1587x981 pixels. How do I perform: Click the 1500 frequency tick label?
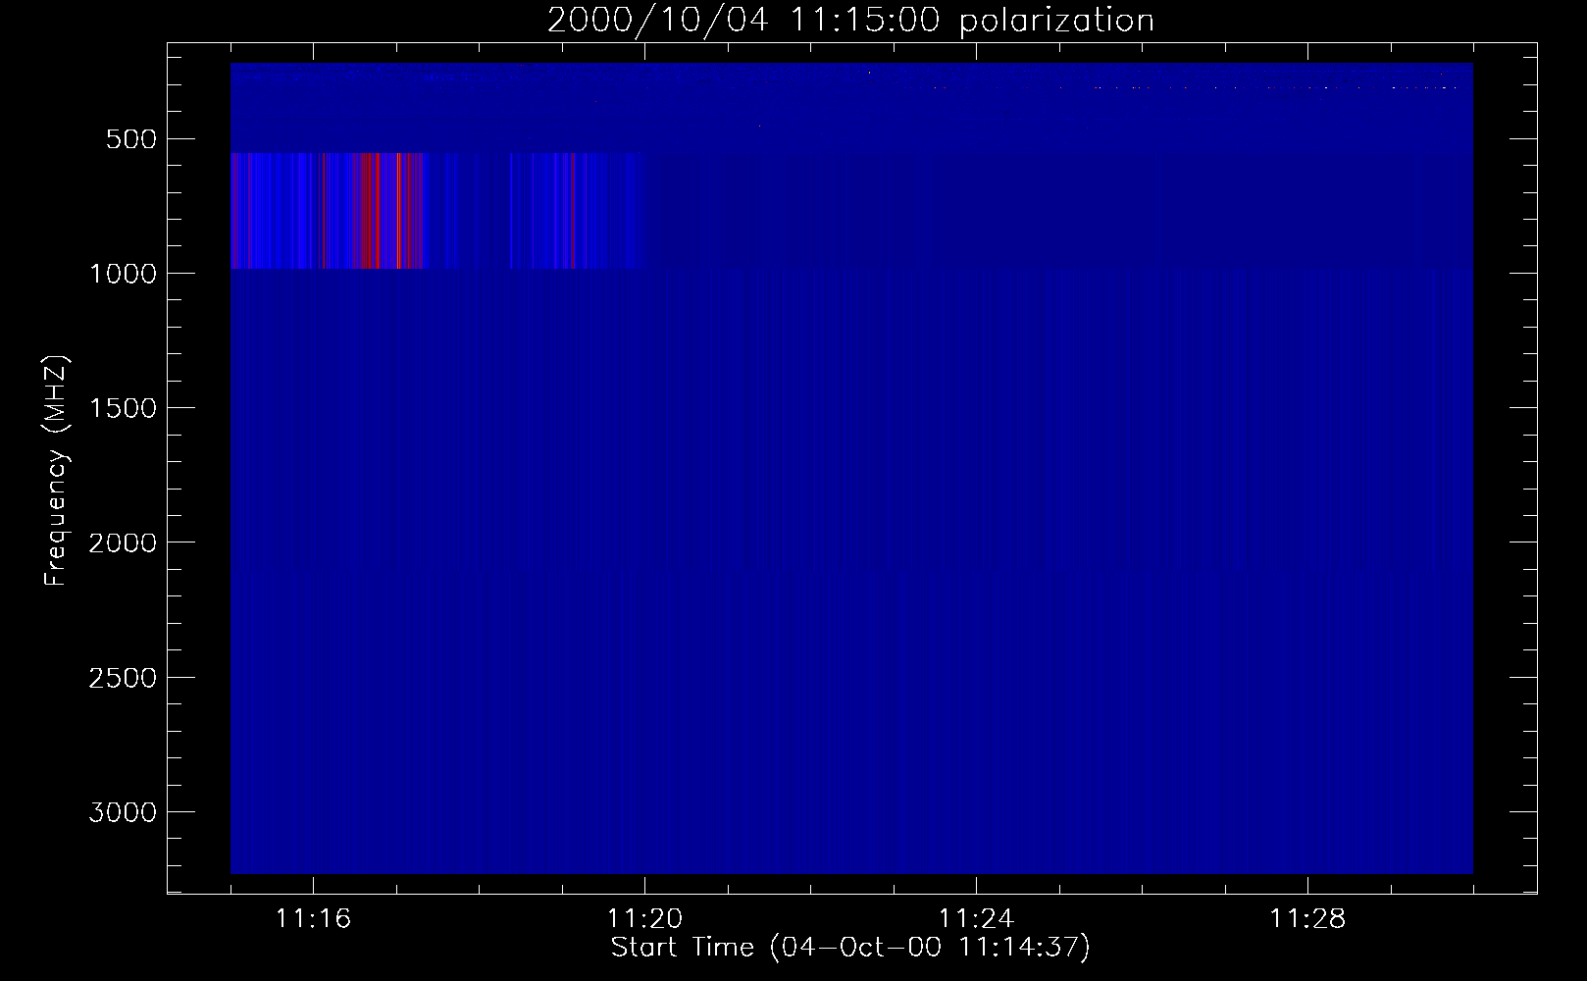pyautogui.click(x=123, y=408)
